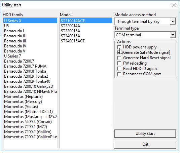This screenshot has width=180, height=153.
Task: Pick model ST340015A
Action: click(86, 36)
